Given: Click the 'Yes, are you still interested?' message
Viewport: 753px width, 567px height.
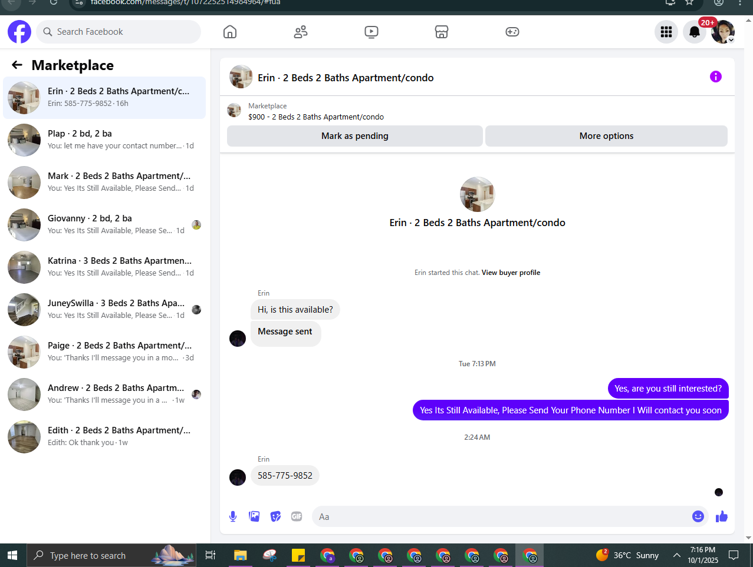Looking at the screenshot, I should [668, 389].
